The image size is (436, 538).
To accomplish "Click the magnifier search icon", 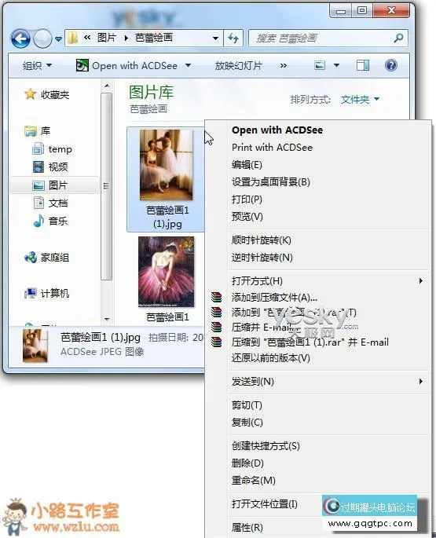I will pos(399,38).
